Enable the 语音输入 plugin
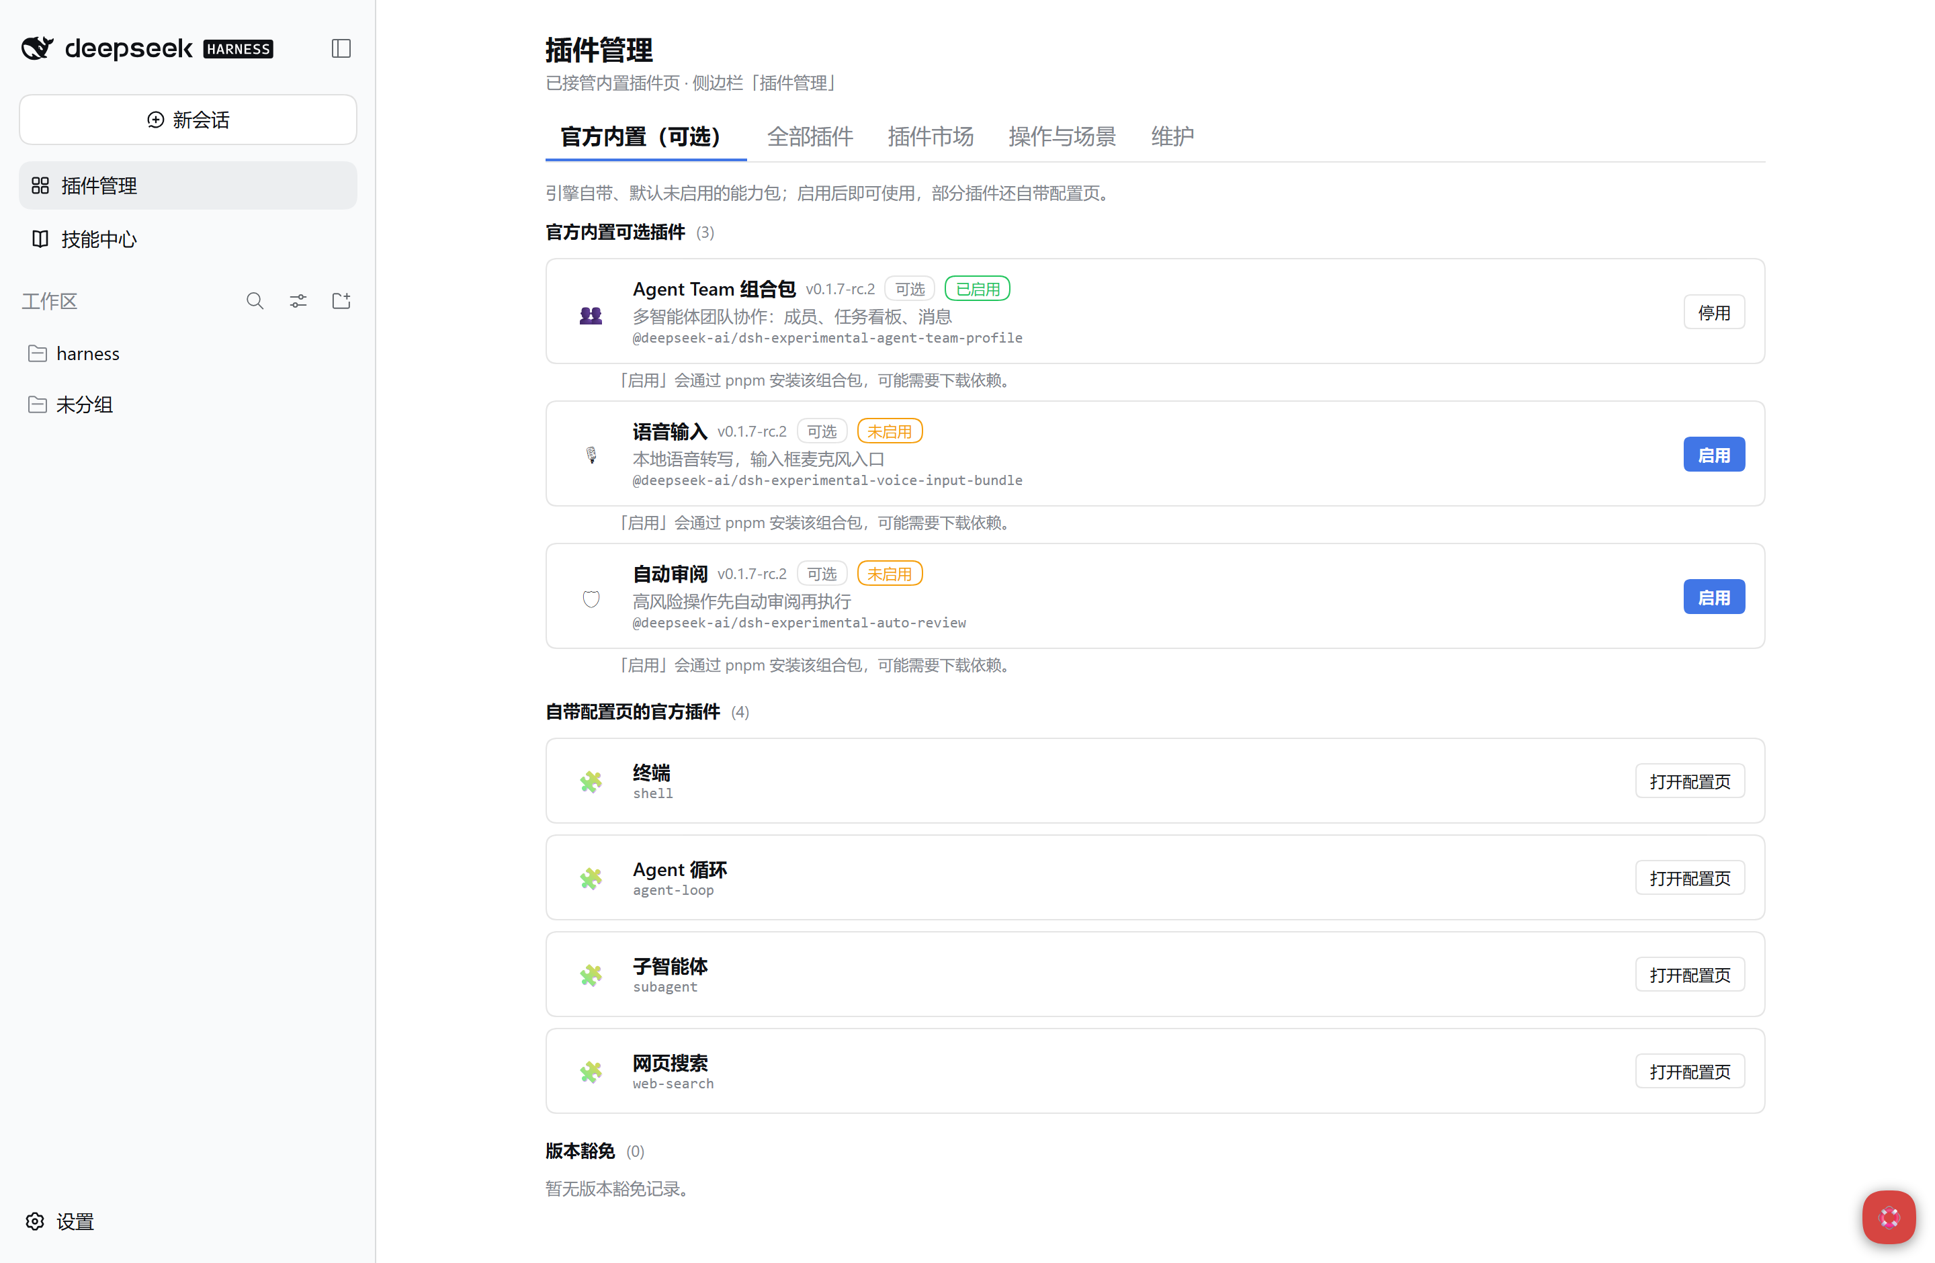The image size is (1935, 1263). coord(1714,455)
